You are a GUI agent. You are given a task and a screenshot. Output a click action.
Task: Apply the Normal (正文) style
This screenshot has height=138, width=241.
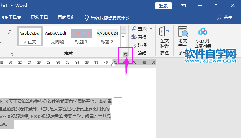pos(30,36)
